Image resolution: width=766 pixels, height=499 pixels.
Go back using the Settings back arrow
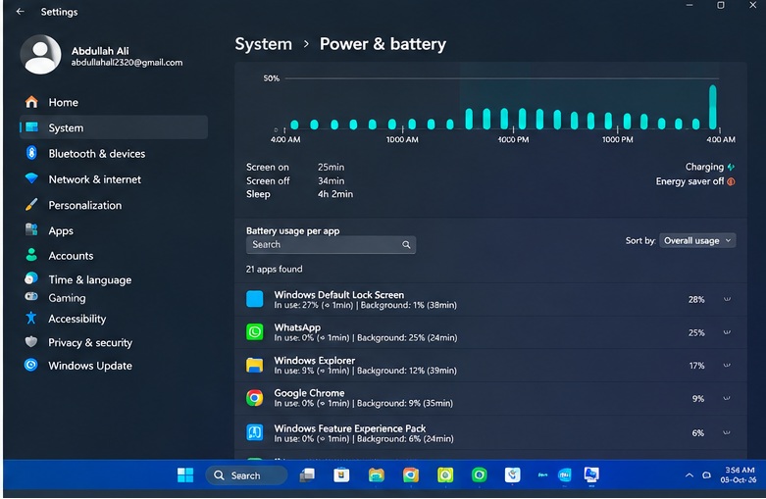(x=20, y=11)
